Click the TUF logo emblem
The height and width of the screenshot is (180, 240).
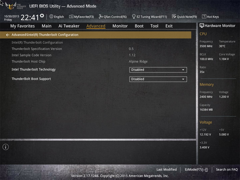coord(11,6)
